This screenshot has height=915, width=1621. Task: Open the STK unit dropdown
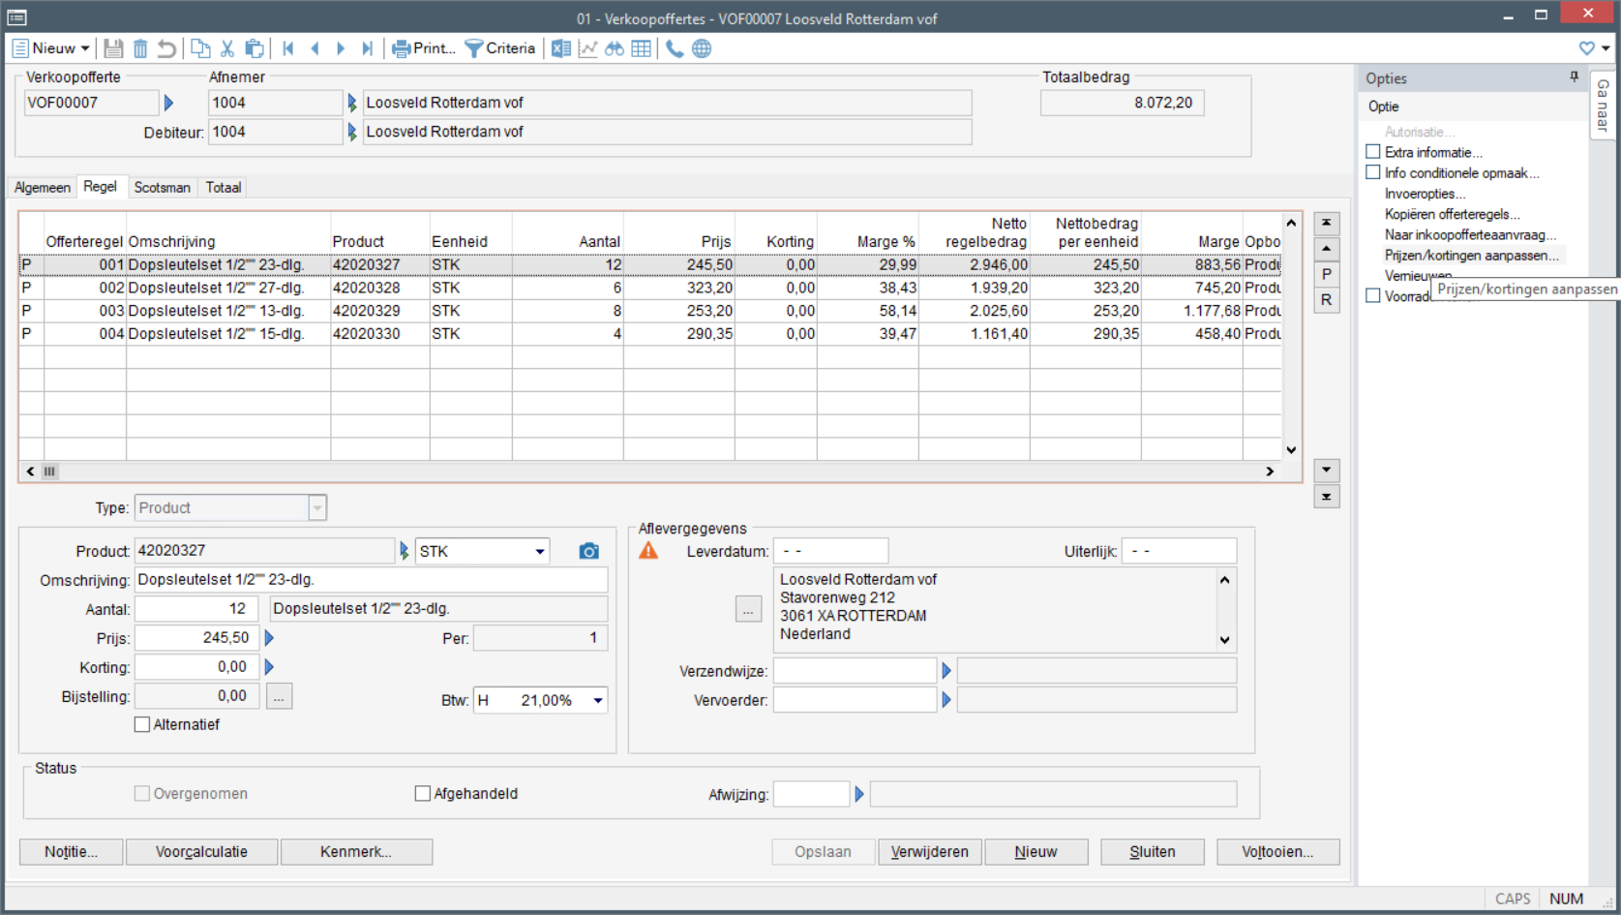(539, 552)
